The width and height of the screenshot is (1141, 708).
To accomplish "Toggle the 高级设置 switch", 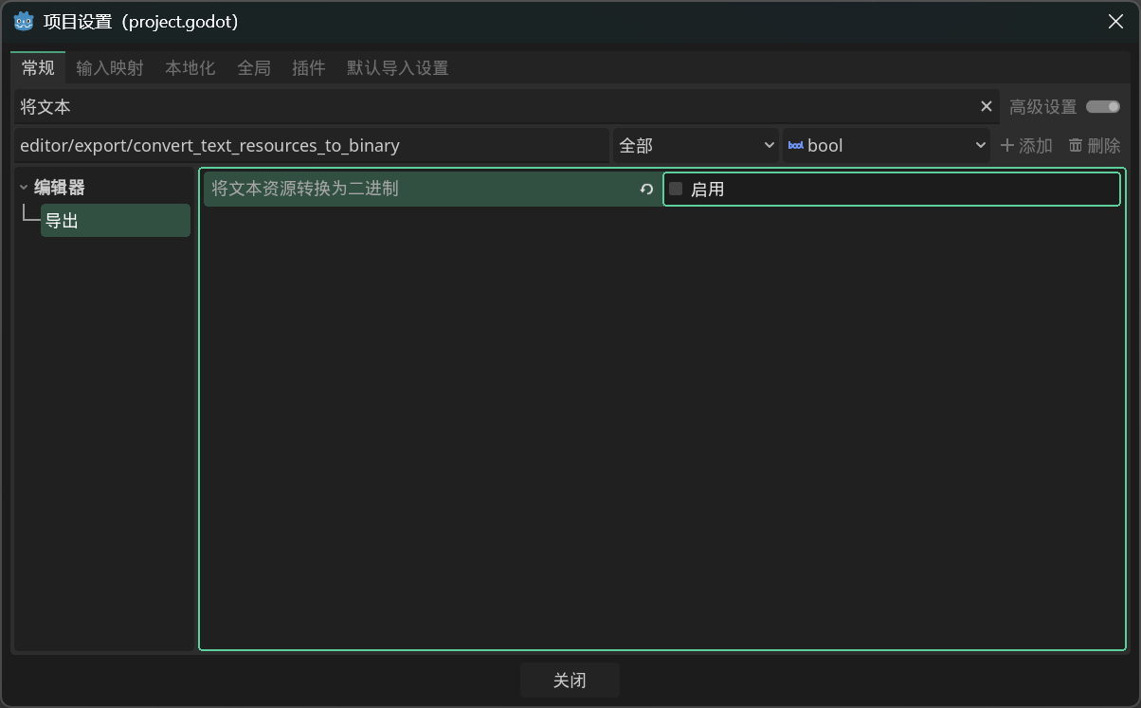I will click(1103, 107).
